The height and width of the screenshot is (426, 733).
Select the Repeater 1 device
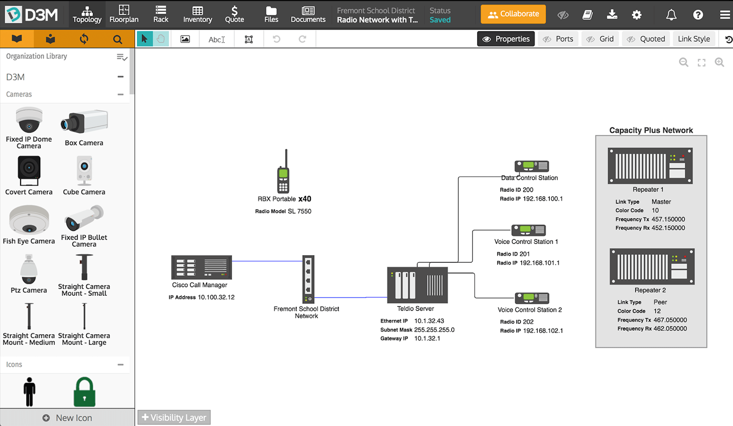tap(650, 166)
